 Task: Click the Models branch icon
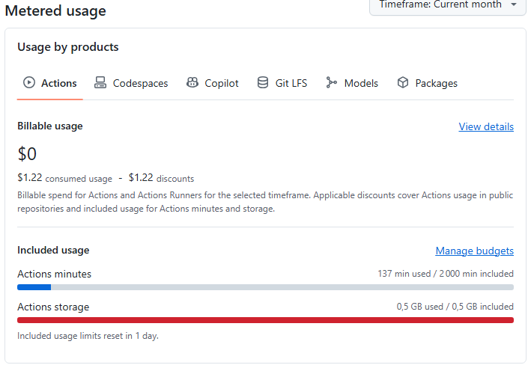331,82
